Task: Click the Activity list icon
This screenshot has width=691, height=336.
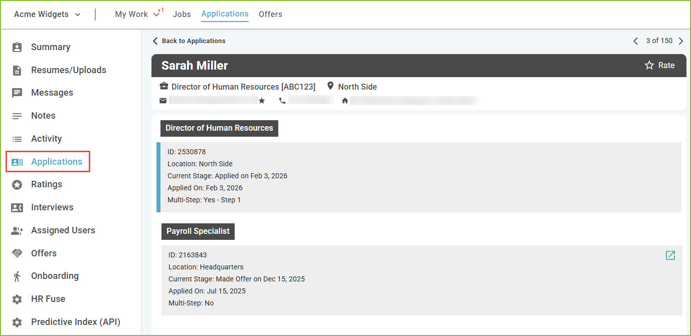Action: tap(17, 139)
